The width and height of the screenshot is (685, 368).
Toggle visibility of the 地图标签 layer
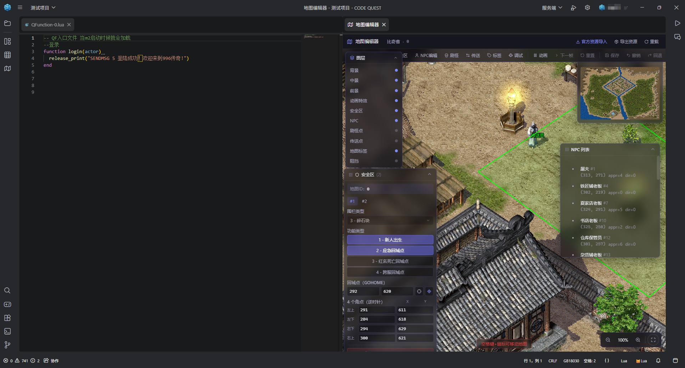tap(396, 151)
